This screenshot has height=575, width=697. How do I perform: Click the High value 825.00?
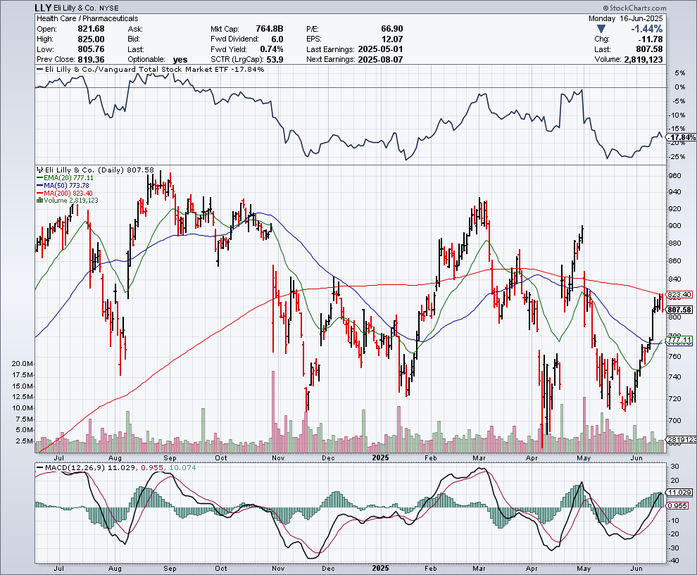91,39
